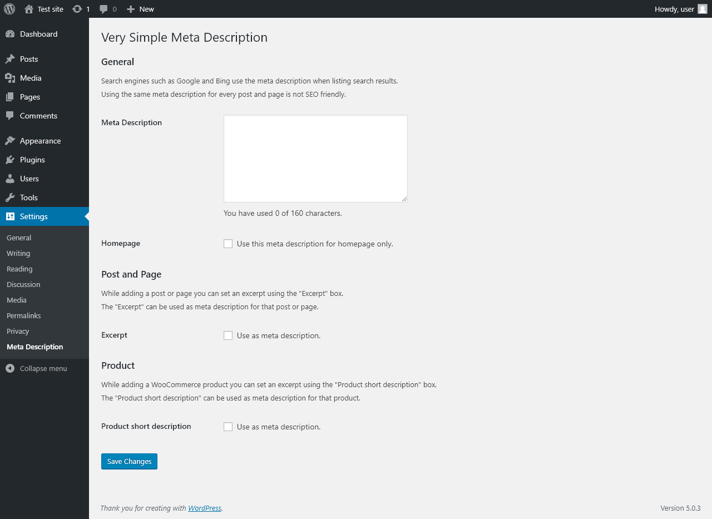The width and height of the screenshot is (712, 519).
Task: Expand the Howdy, user account menu
Action: click(674, 9)
